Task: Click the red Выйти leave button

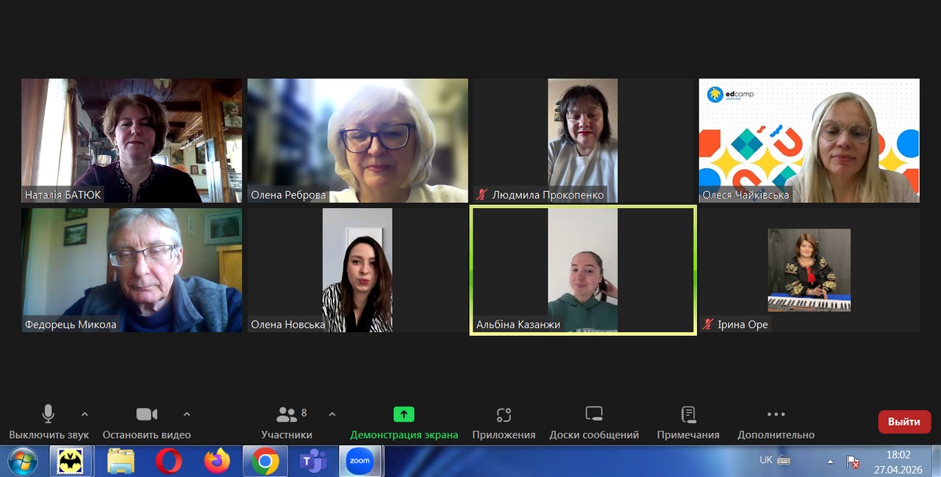Action: (x=904, y=422)
